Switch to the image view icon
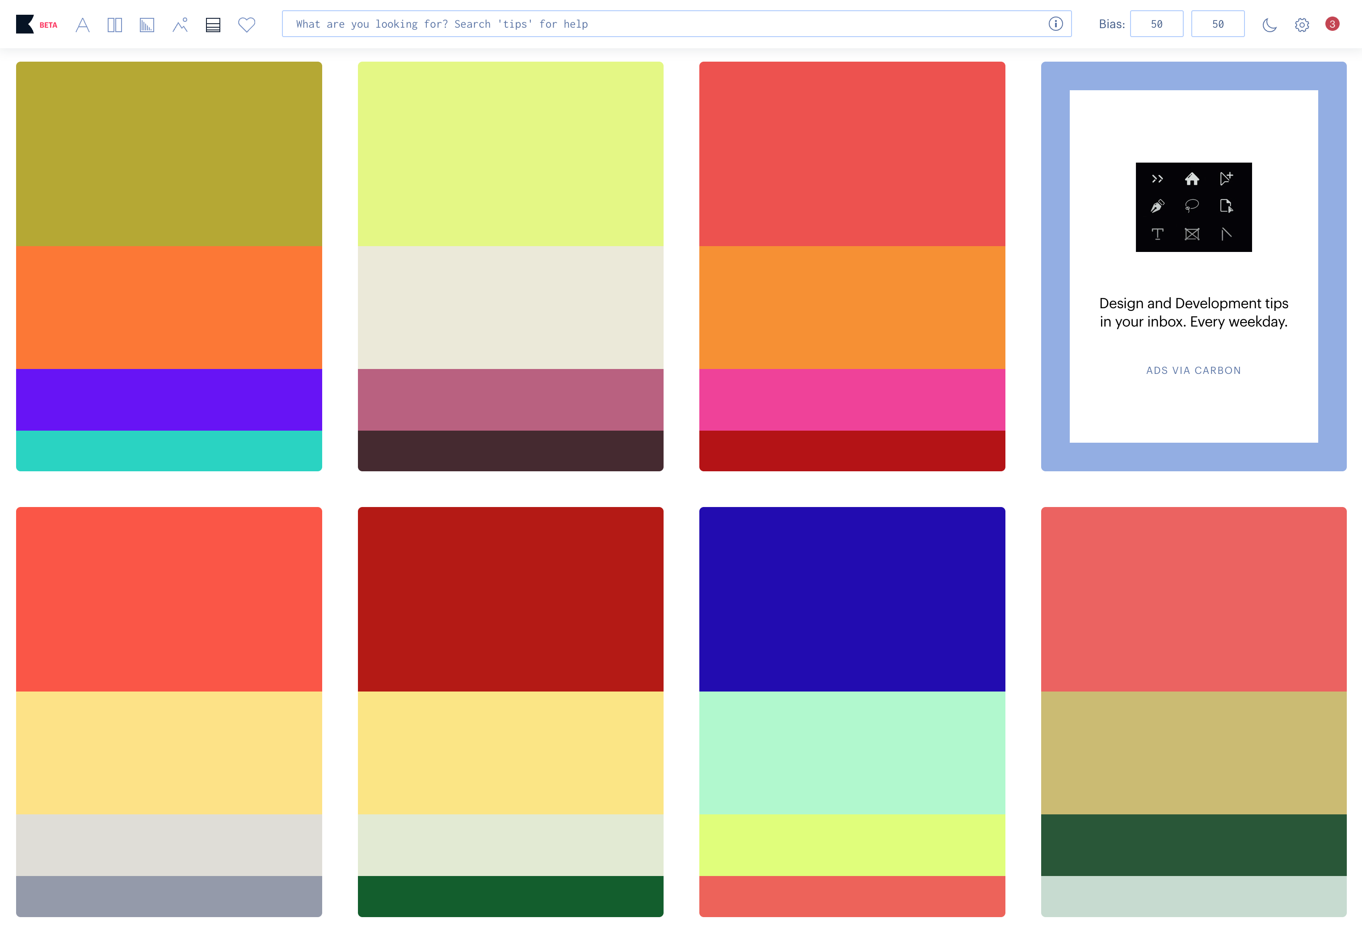The image size is (1362, 939). [x=180, y=25]
